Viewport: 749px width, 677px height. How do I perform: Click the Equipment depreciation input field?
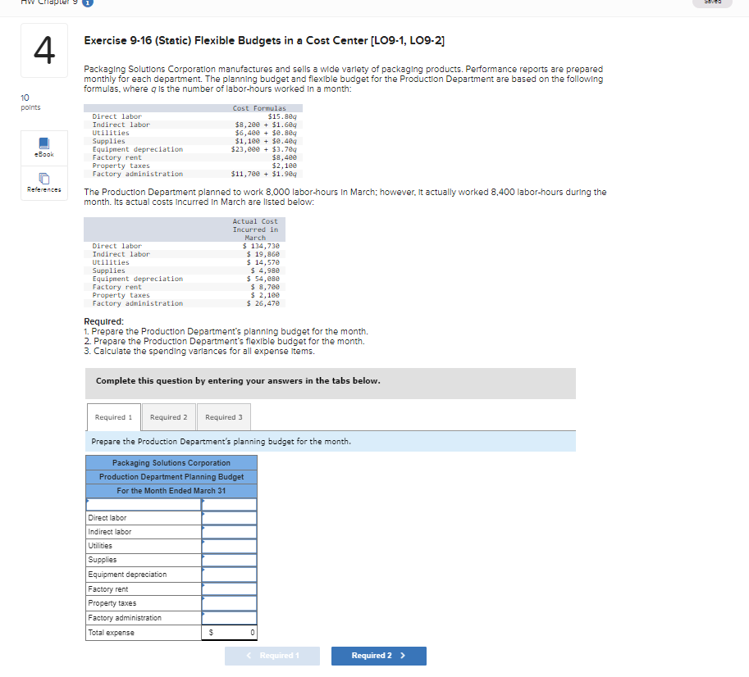(228, 575)
